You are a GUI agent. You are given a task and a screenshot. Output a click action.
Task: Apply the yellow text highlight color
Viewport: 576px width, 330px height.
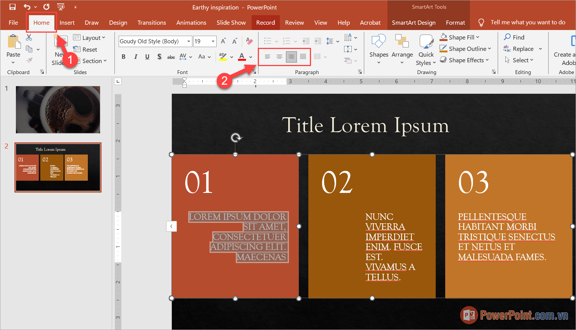click(x=223, y=57)
